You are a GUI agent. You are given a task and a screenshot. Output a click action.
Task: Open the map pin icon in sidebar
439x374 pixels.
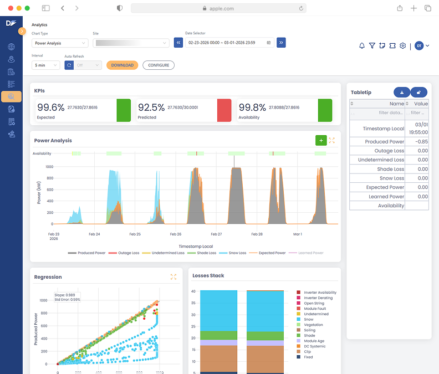(11, 59)
